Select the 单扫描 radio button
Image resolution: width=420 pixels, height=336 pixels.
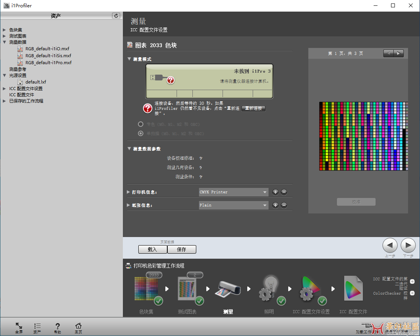tap(141, 133)
